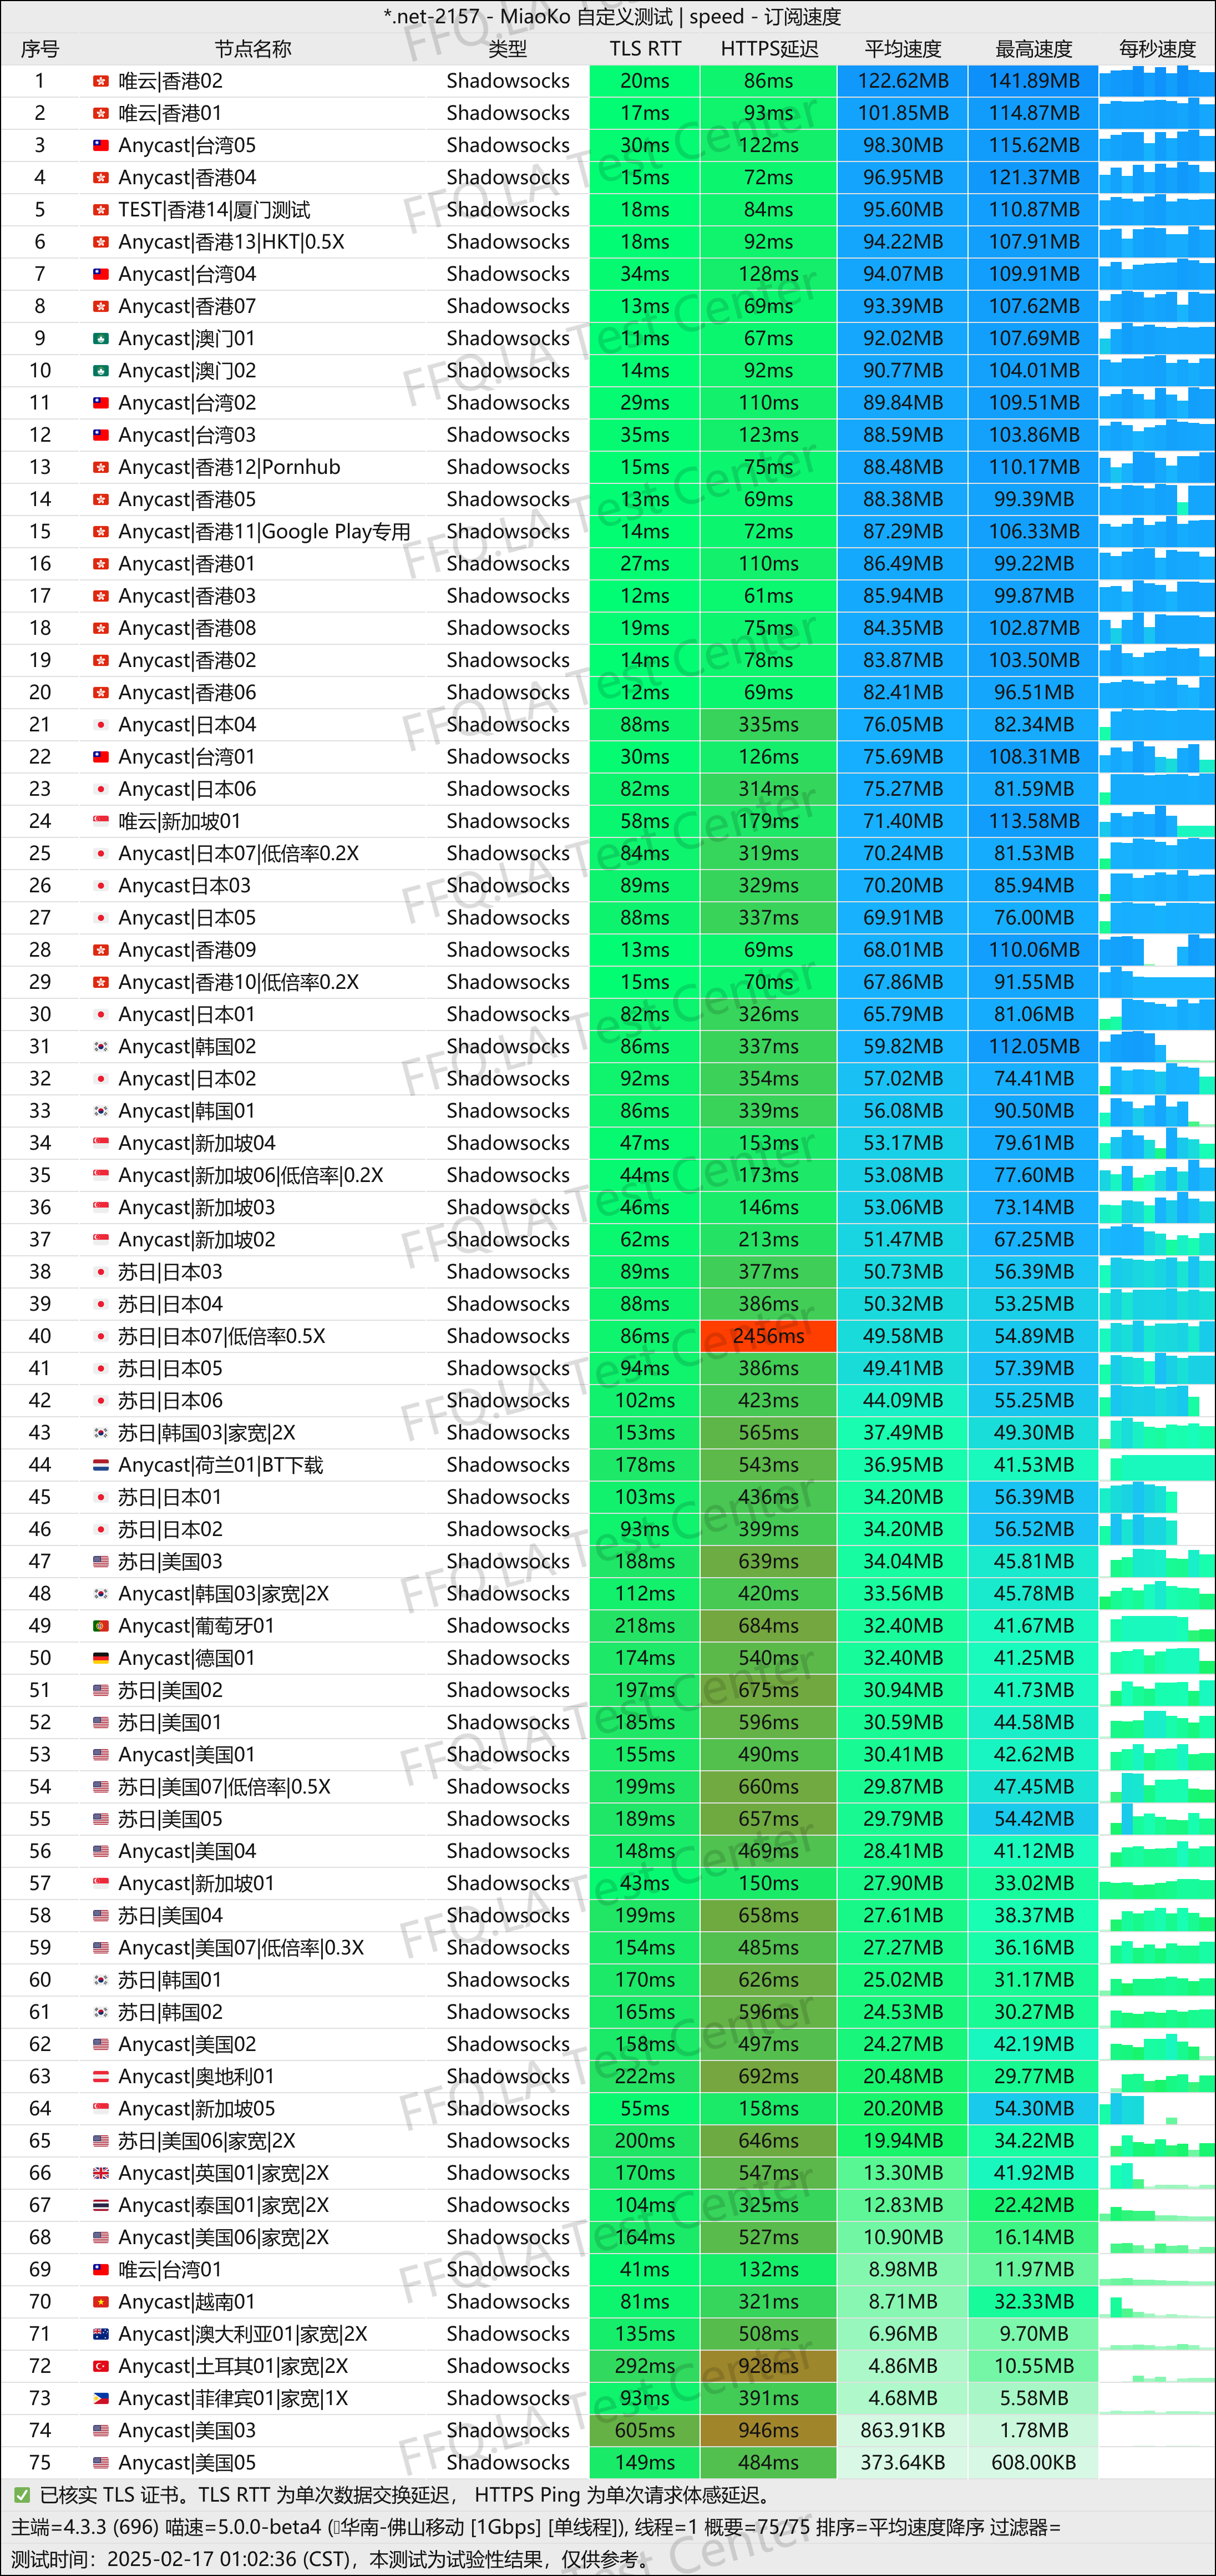Click the 节点名称 column header
The height and width of the screenshot is (2576, 1216).
[253, 49]
